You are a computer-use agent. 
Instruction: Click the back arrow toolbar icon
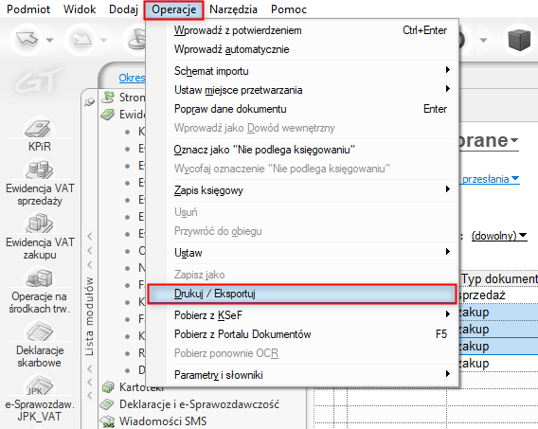(27, 40)
